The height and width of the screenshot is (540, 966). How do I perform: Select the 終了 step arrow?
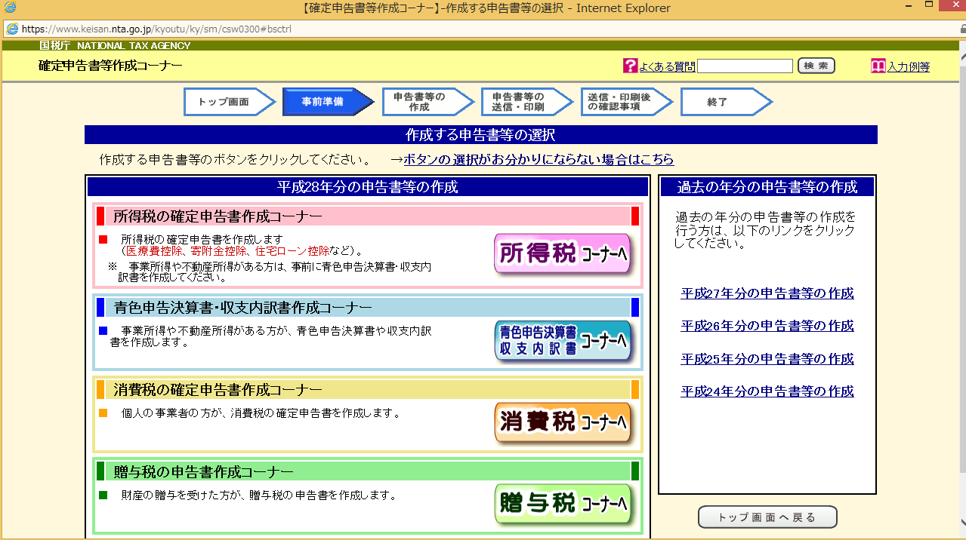[x=727, y=102]
